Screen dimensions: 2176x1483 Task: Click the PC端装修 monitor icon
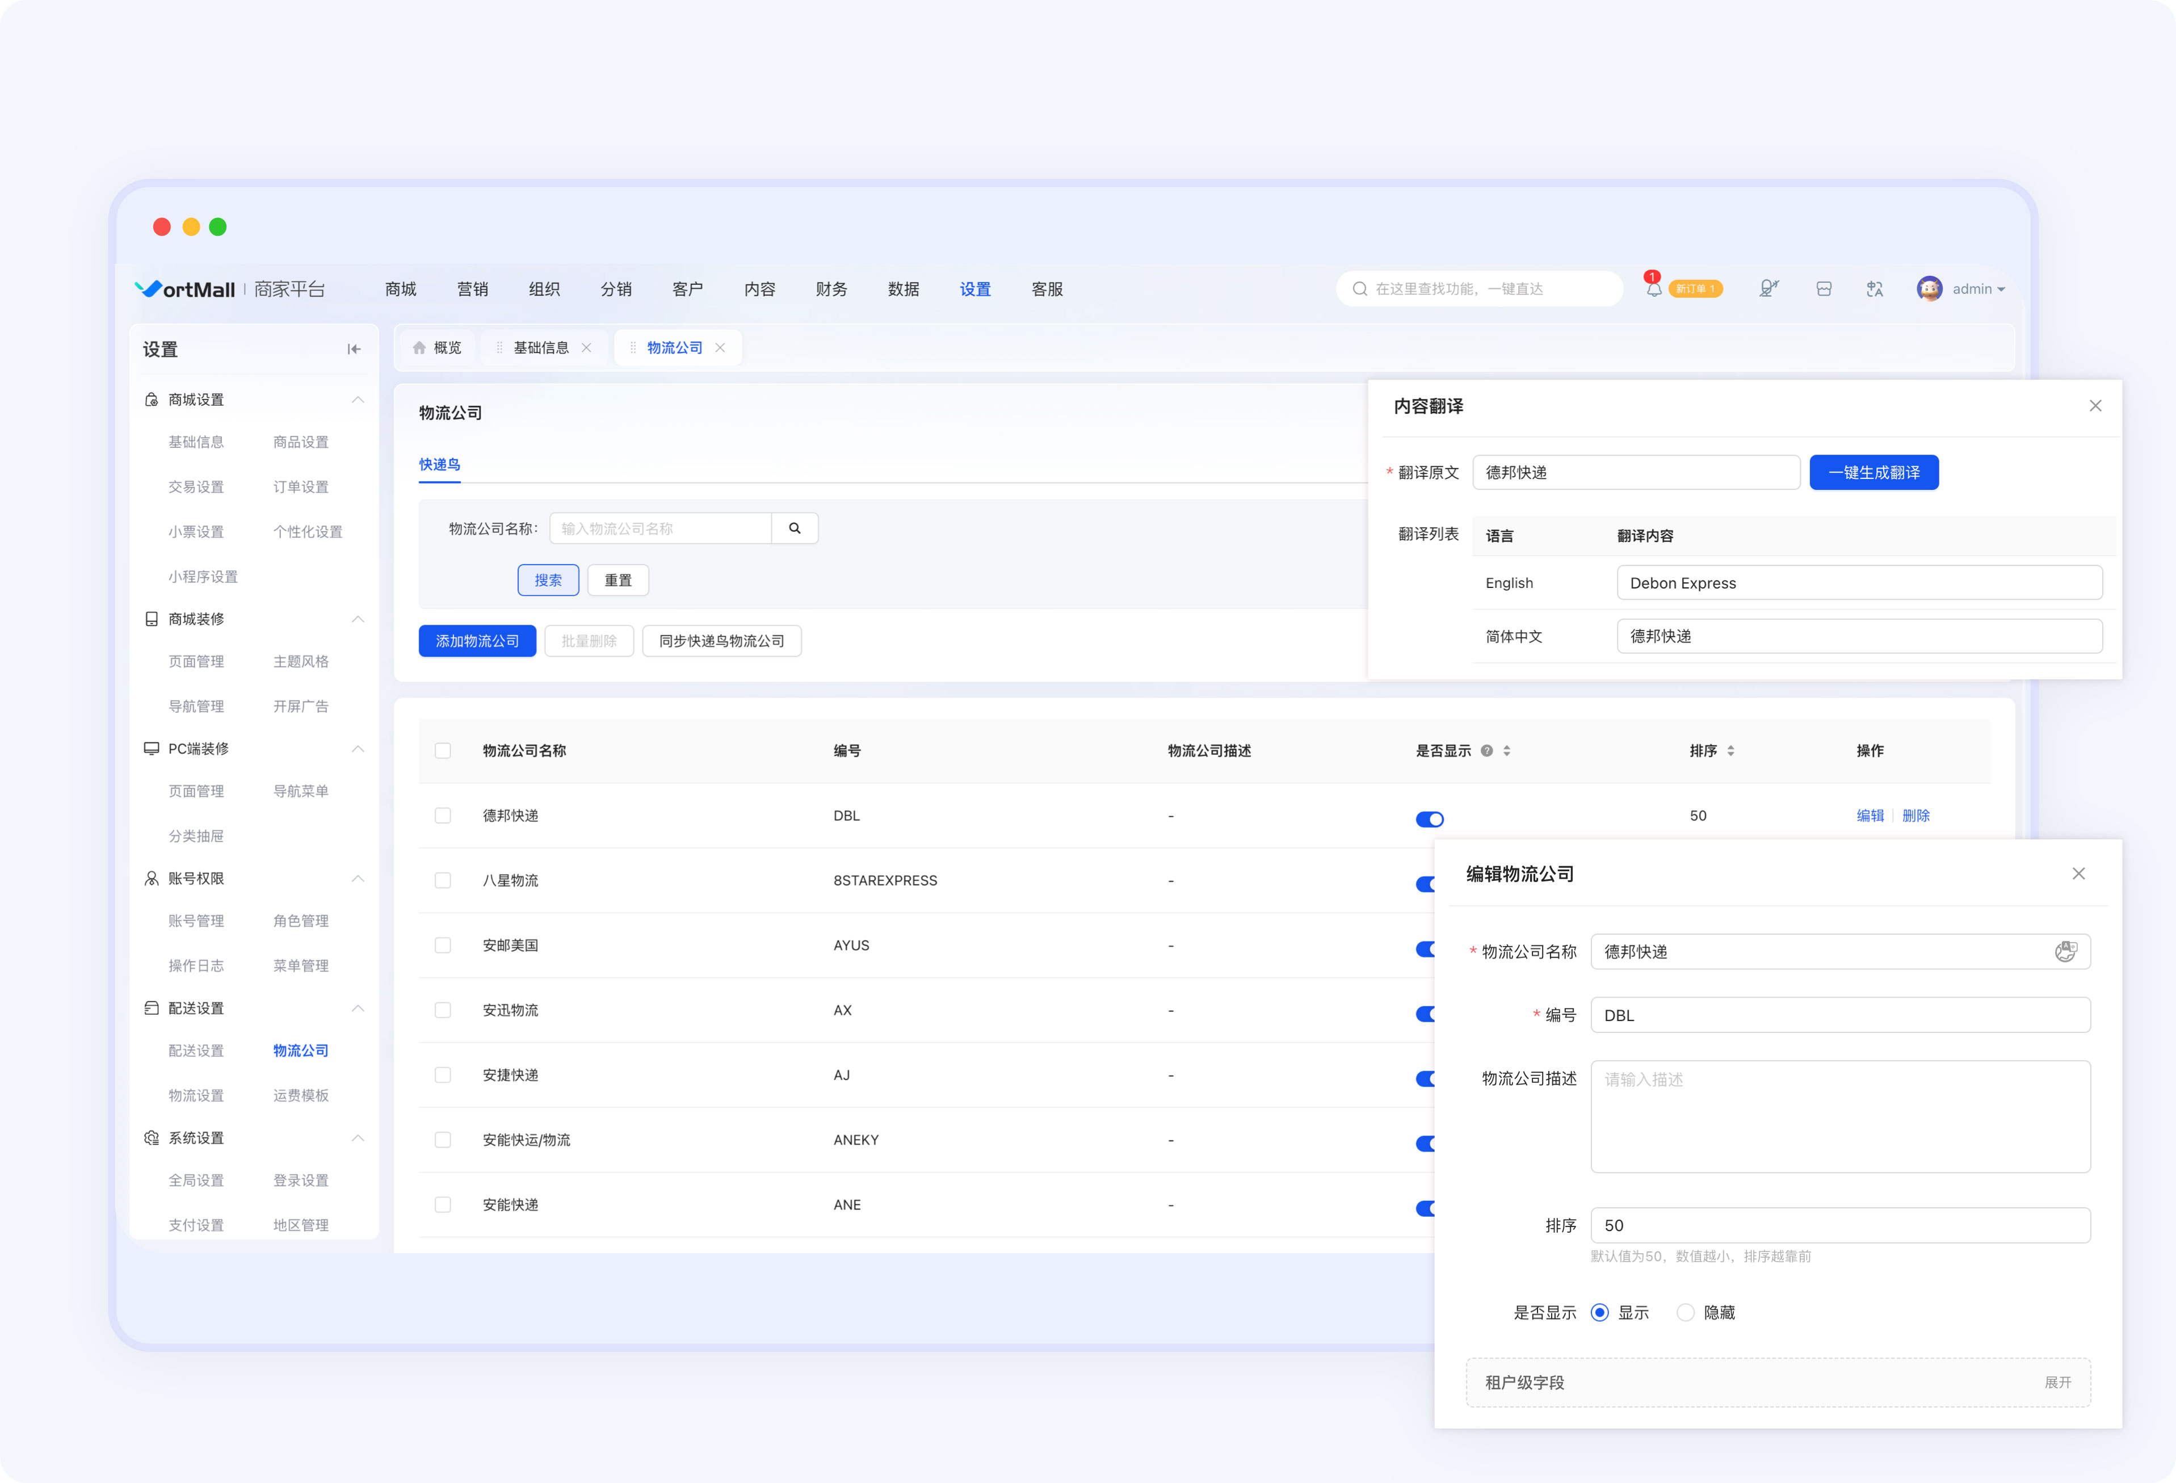(152, 749)
